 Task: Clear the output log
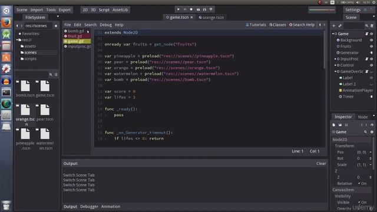click(x=321, y=164)
